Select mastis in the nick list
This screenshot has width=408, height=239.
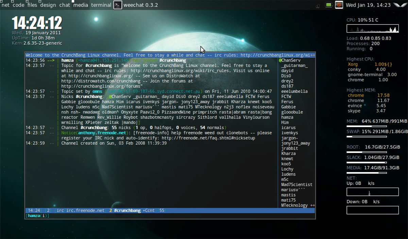(289, 195)
